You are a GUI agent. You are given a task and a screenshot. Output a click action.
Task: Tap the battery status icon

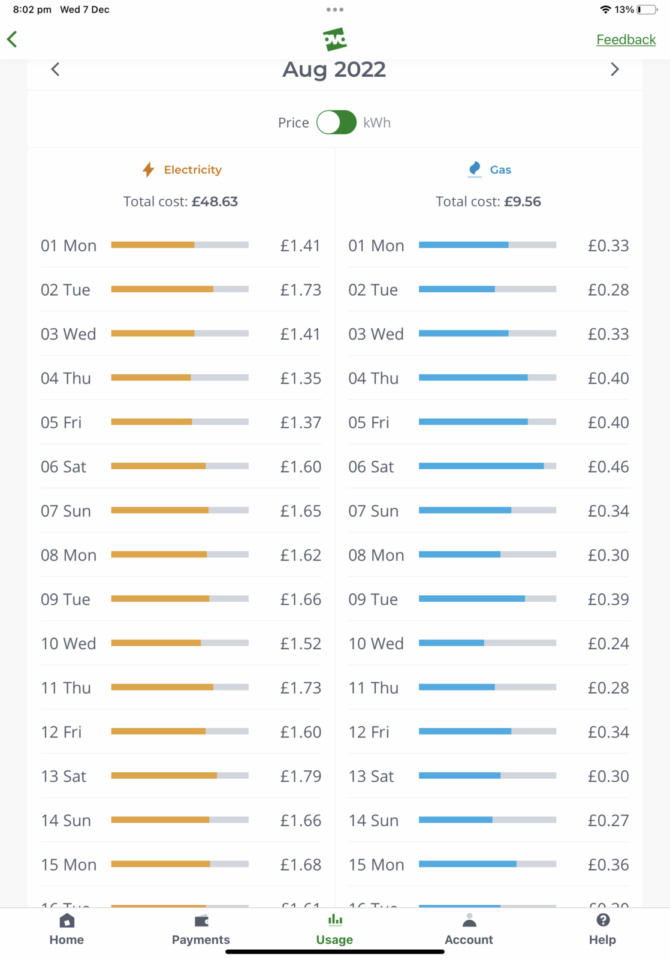coord(647,10)
